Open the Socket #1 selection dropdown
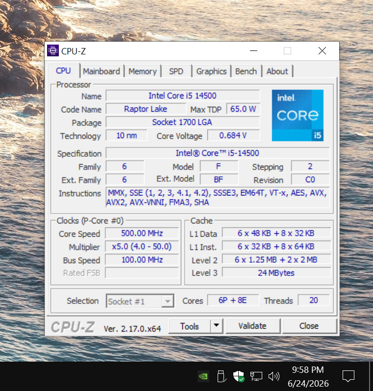This screenshot has width=373, height=391. tap(140, 301)
